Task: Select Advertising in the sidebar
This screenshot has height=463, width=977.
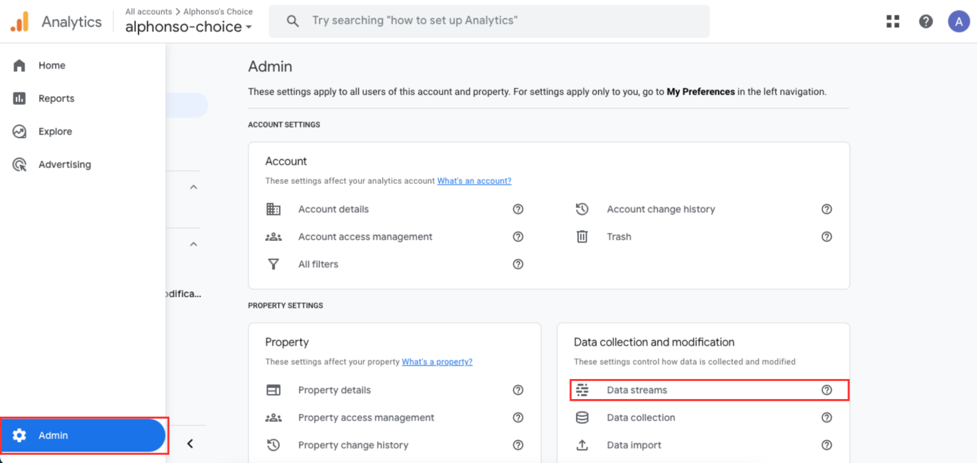Action: pyautogui.click(x=65, y=165)
